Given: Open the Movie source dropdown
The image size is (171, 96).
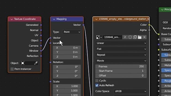Looking at the screenshot, I should [x=121, y=61].
